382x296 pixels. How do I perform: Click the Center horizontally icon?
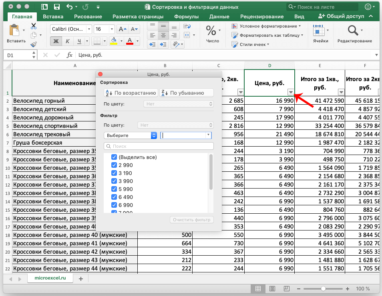[x=163, y=36]
